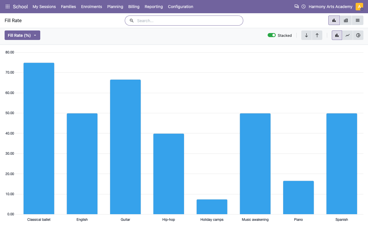Switch to list view icon
368x230 pixels.
pos(358,20)
